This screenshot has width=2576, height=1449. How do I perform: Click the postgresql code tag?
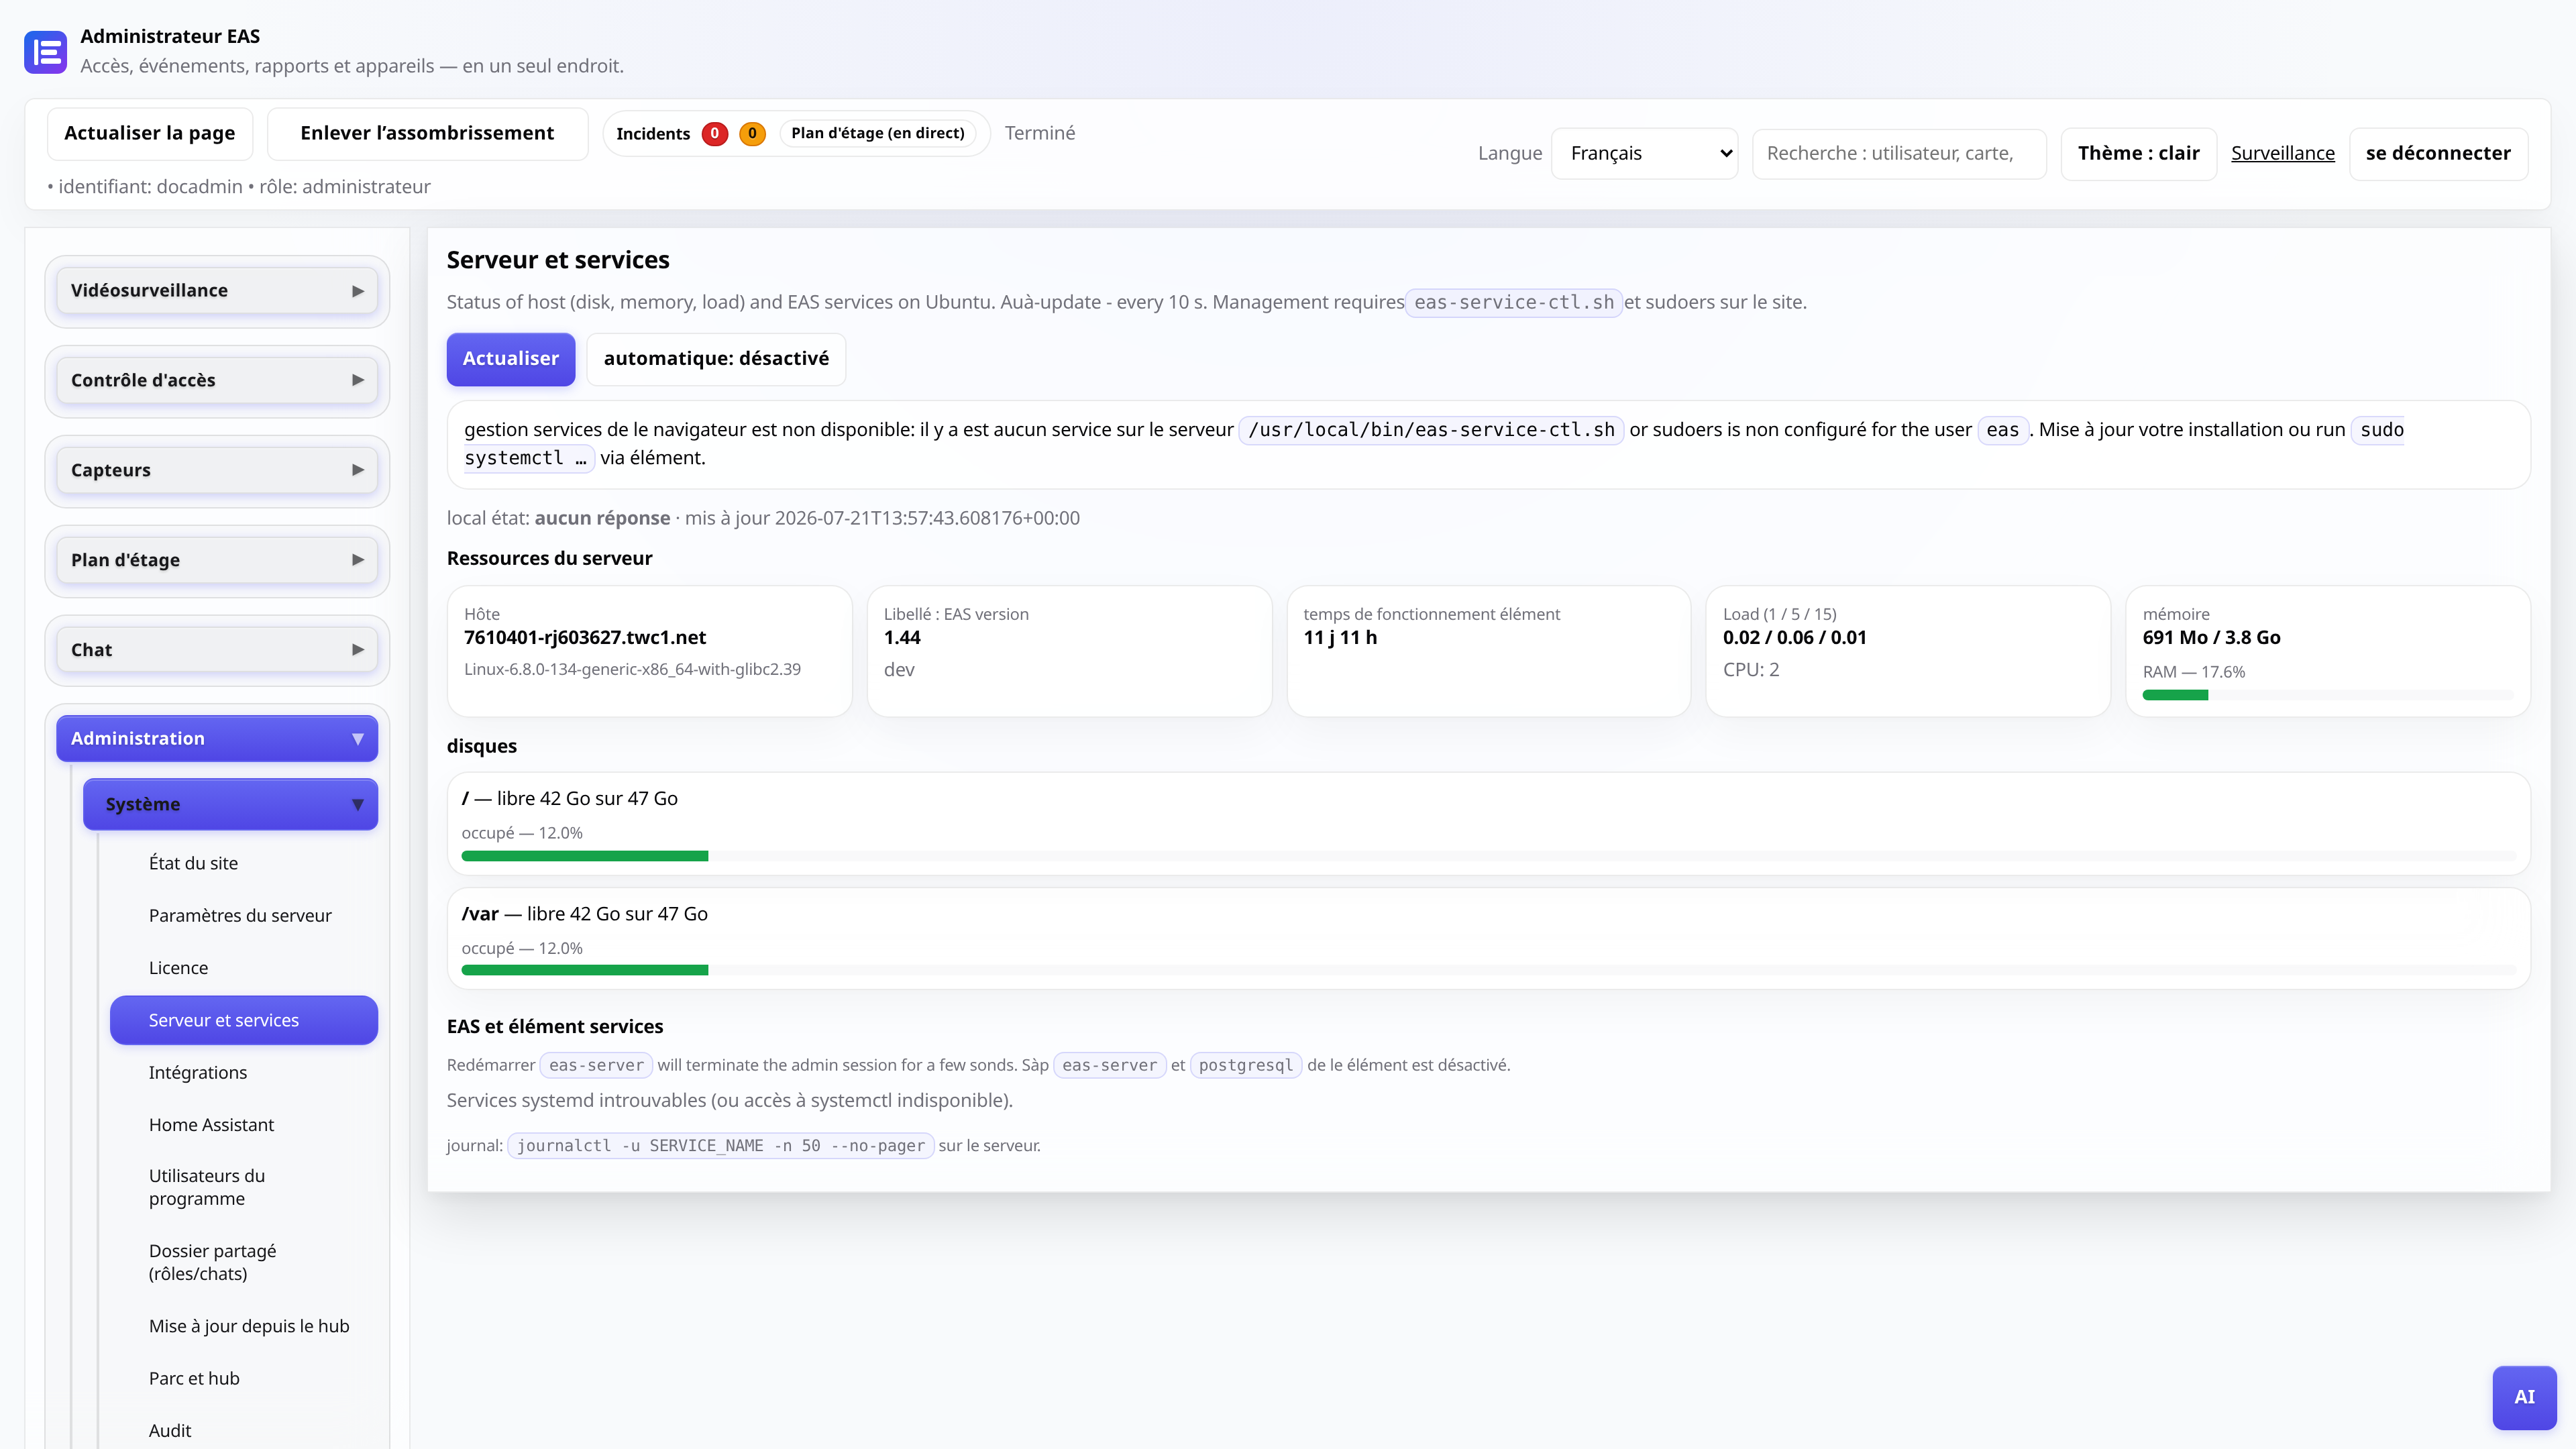pos(1245,1065)
